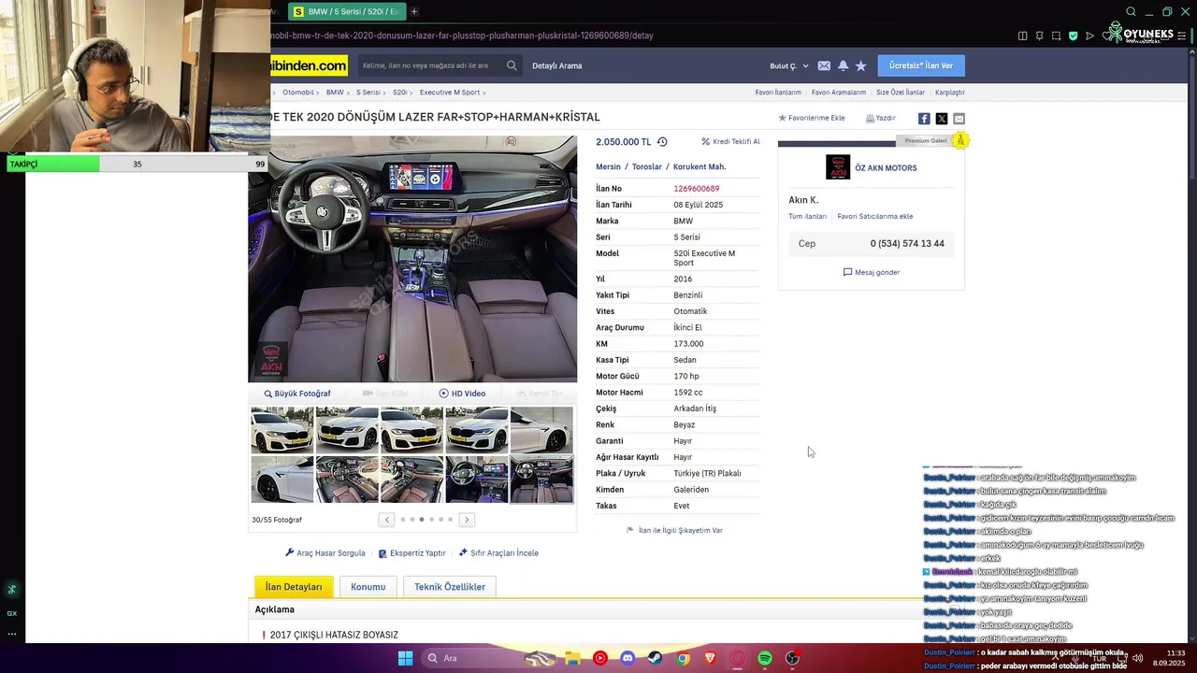This screenshot has width=1197, height=673.
Task: Switch to Konumu tab
Action: pos(368,587)
